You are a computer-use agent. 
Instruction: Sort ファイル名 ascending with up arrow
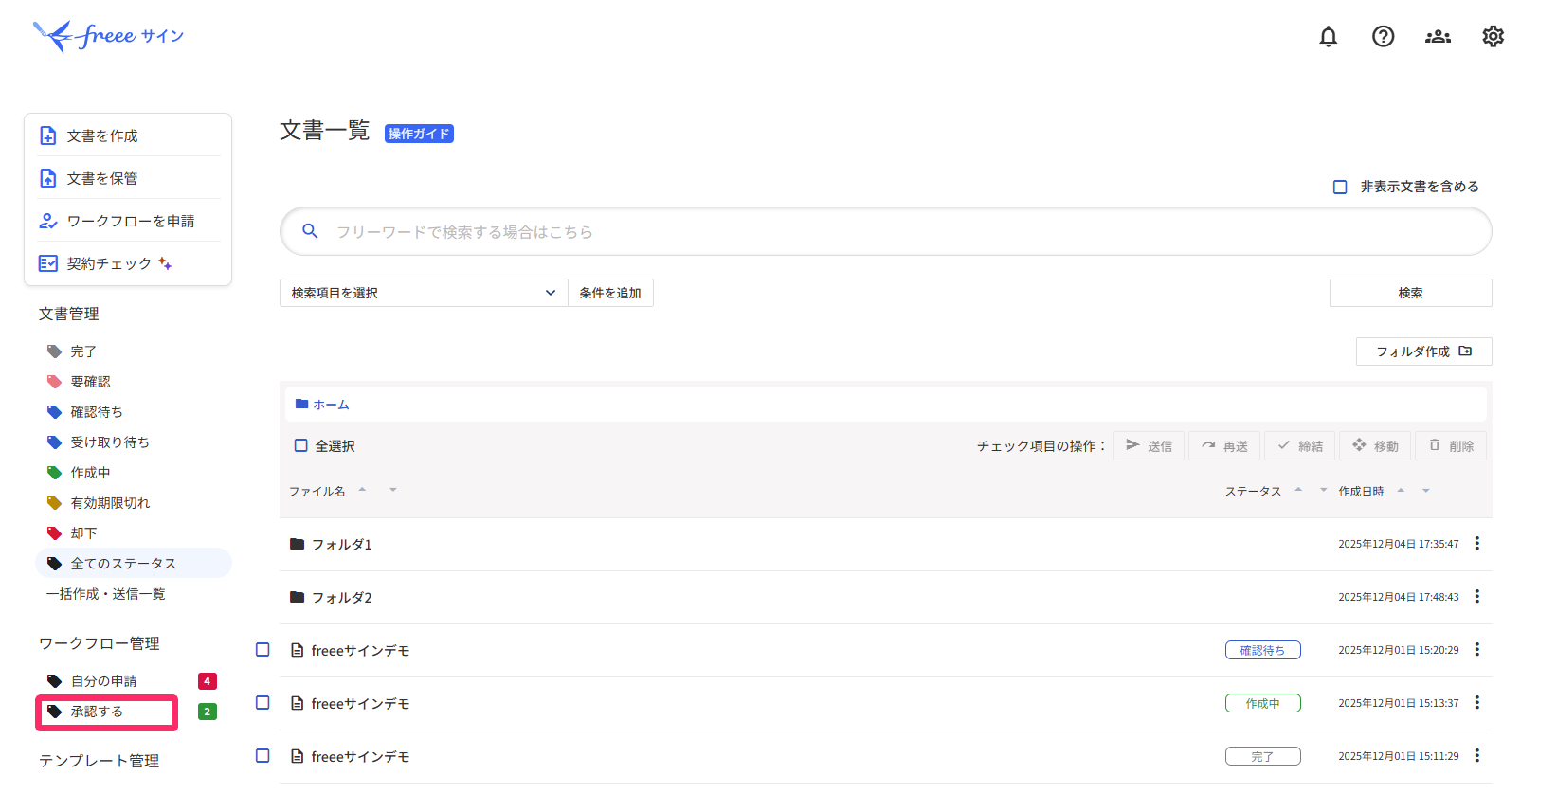[362, 490]
